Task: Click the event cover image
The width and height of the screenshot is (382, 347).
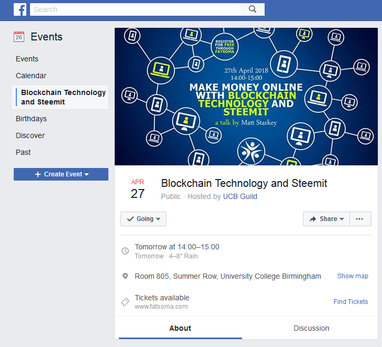Action: pyautogui.click(x=246, y=97)
